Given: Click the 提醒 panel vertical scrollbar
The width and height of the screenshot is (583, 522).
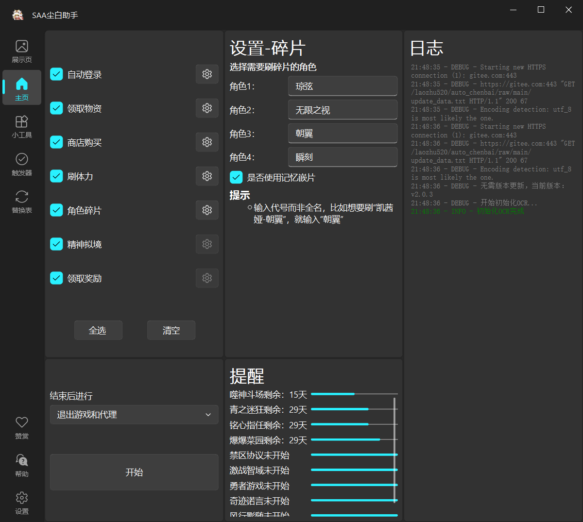Looking at the screenshot, I should [x=394, y=450].
